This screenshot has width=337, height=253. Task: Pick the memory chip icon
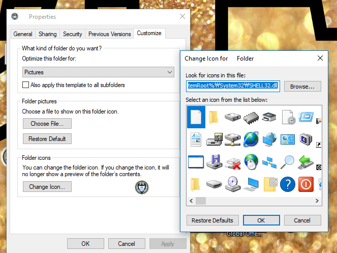251,118
